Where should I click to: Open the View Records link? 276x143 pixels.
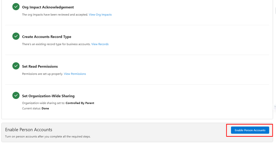[x=100, y=44]
